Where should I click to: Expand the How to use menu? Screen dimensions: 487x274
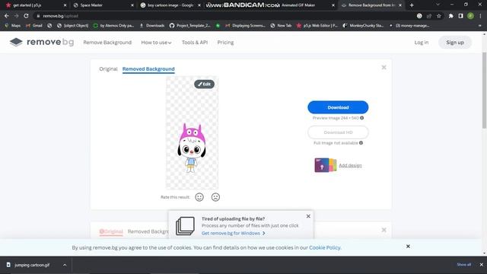coord(156,43)
